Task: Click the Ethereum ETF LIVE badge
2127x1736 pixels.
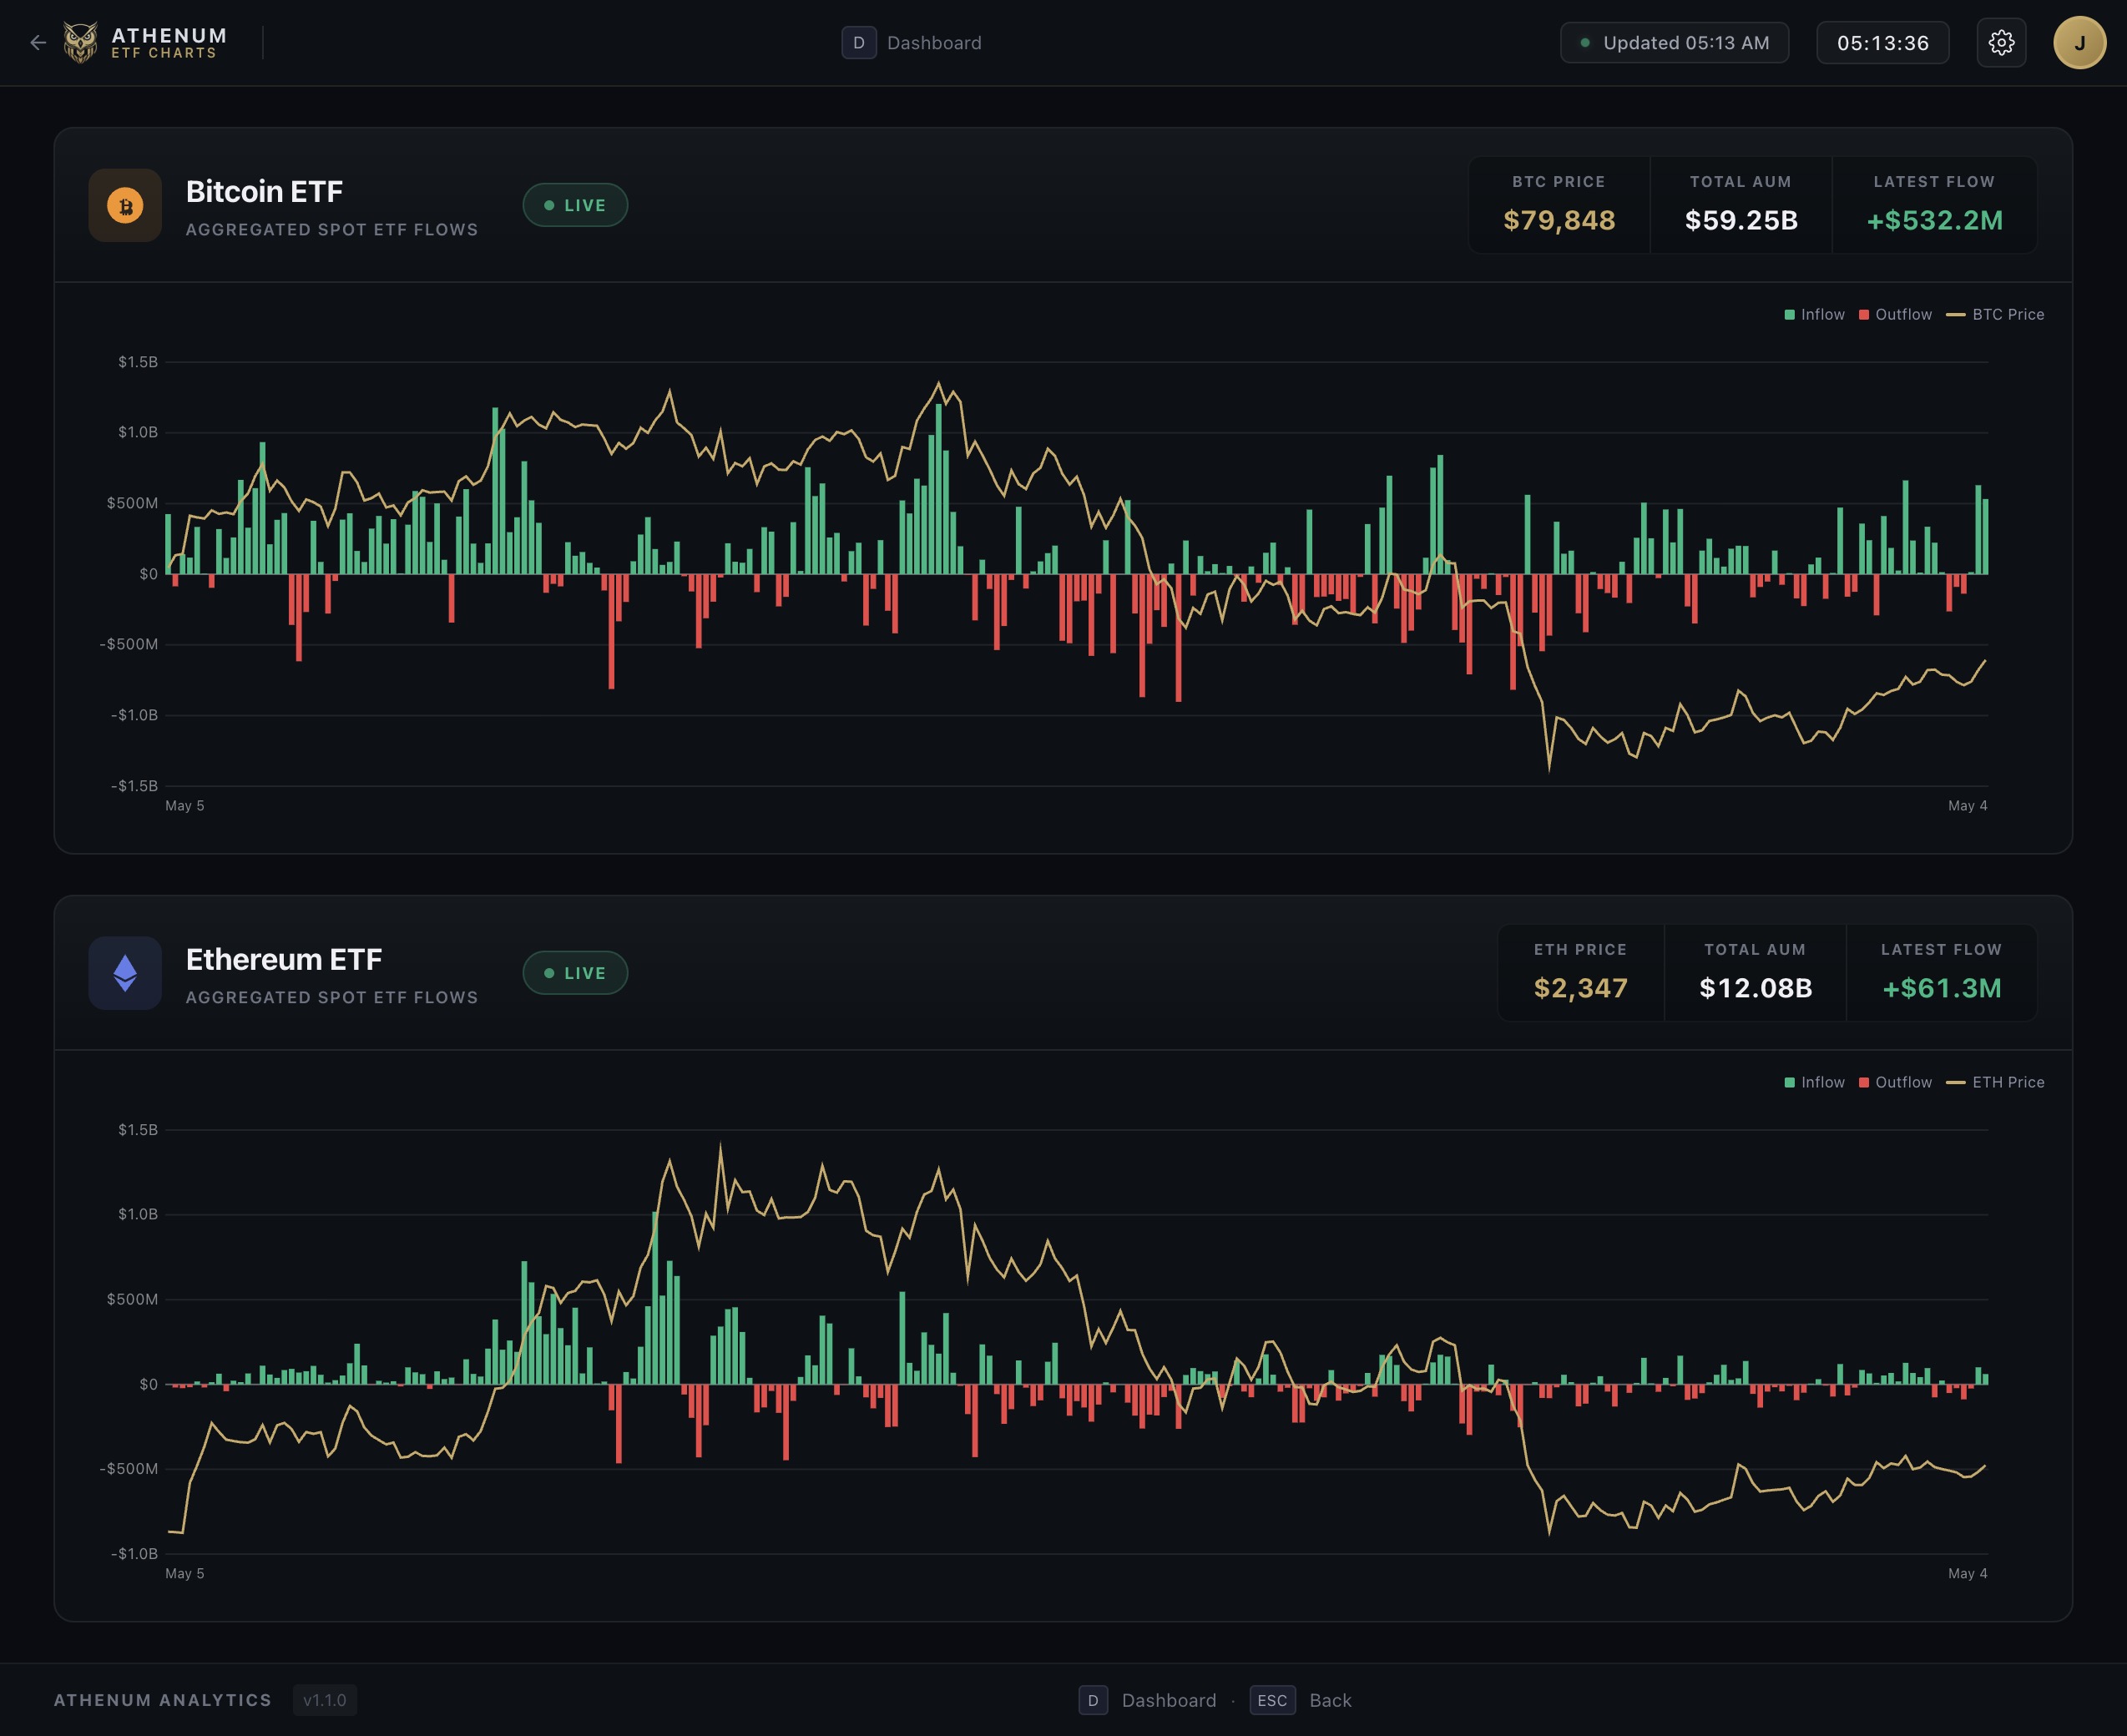Action: click(x=575, y=973)
